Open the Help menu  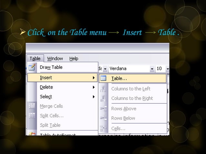click(x=74, y=58)
